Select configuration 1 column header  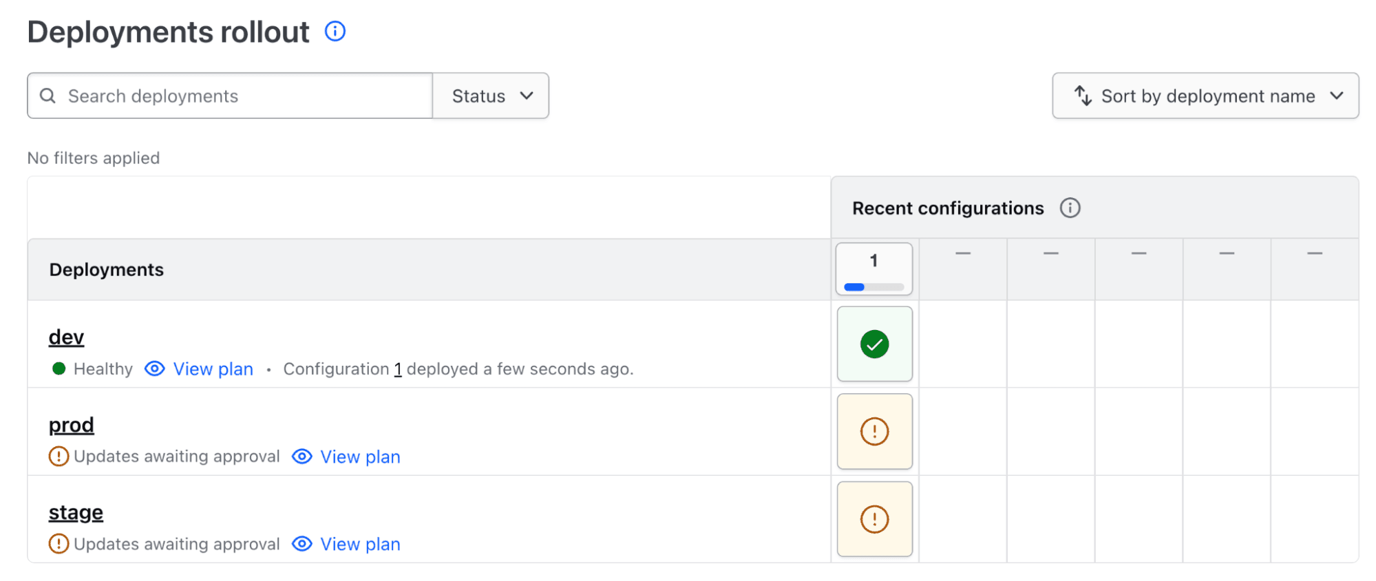tap(874, 269)
